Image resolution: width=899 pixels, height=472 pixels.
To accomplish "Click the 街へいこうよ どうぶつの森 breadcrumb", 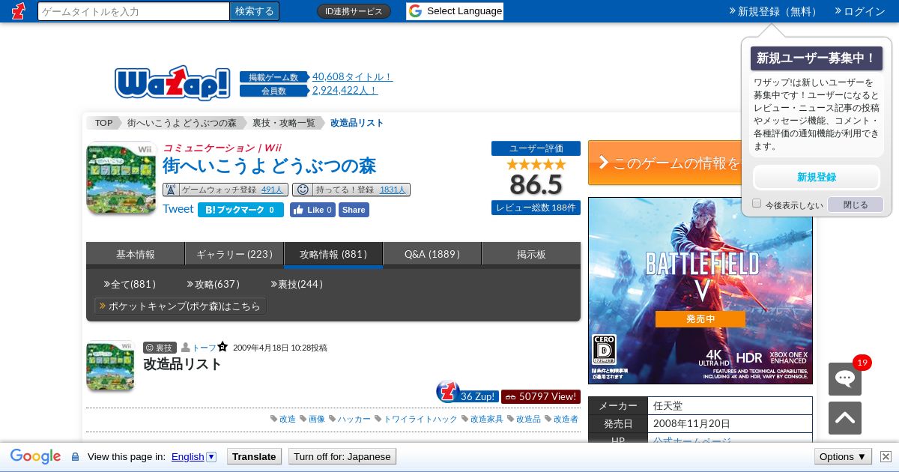I will click(182, 123).
